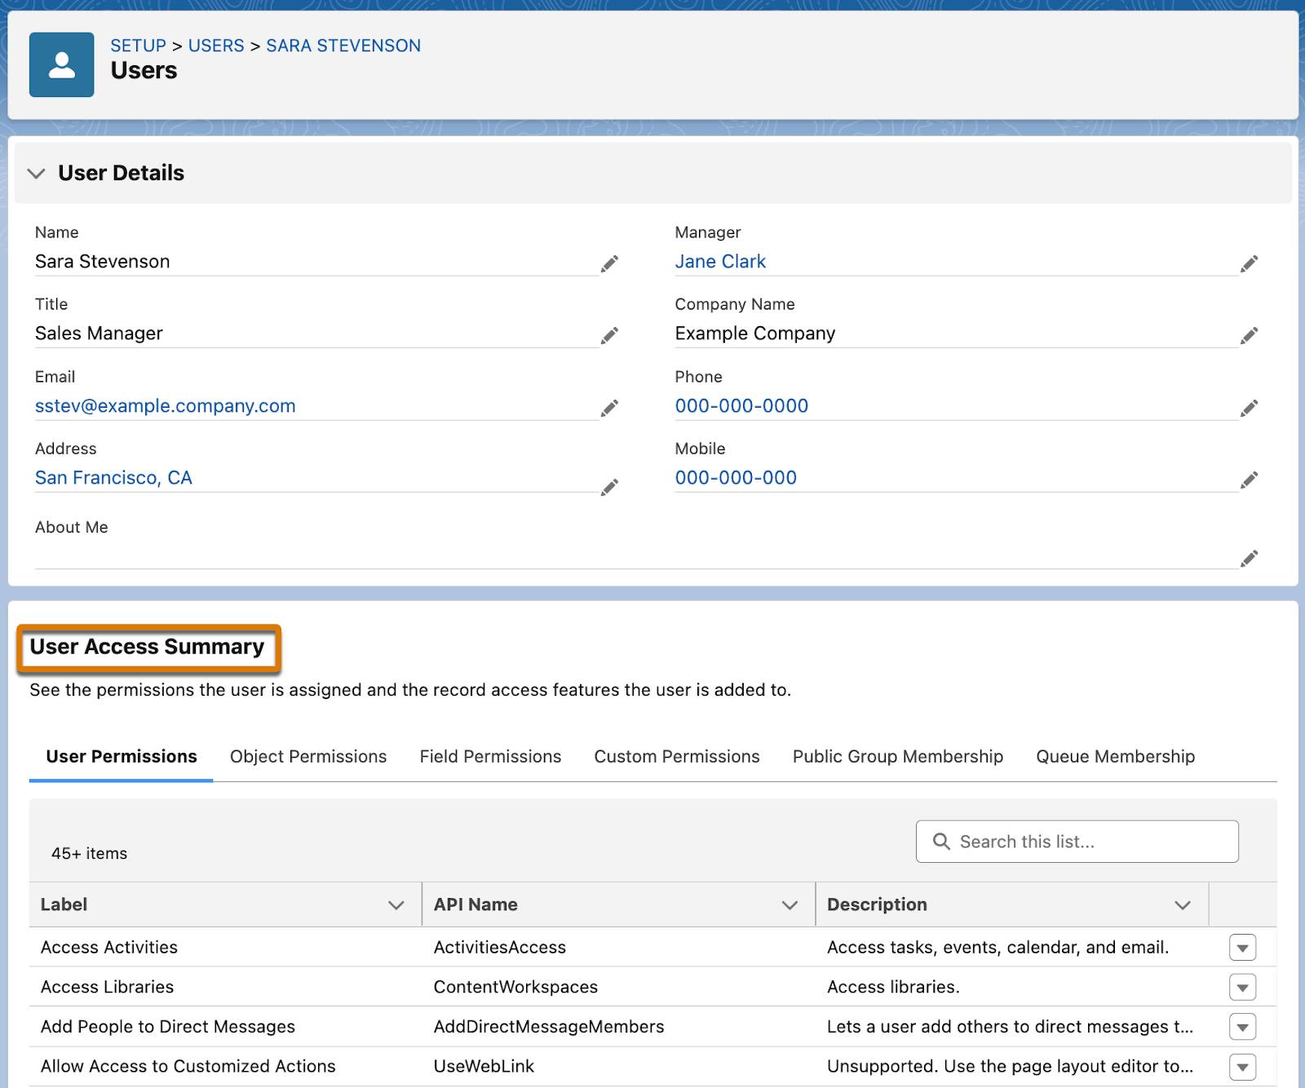Viewport: 1305px width, 1088px height.
Task: Click the magnifier icon in the search box
Action: (942, 841)
